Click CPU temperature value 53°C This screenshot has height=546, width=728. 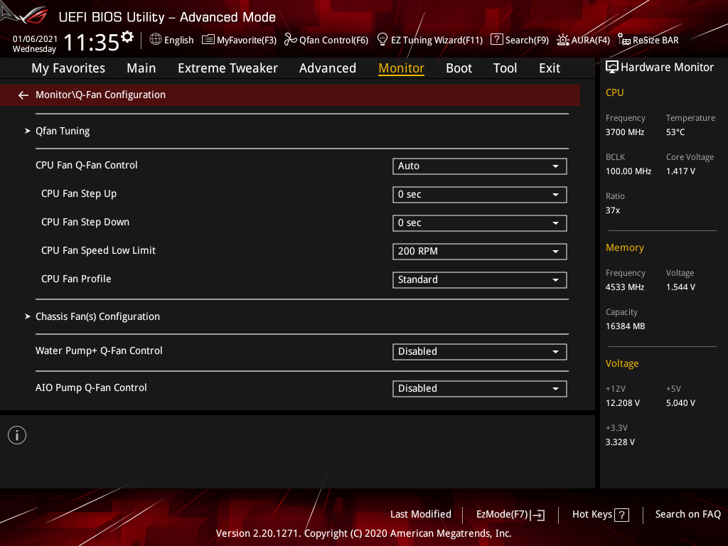pos(675,132)
